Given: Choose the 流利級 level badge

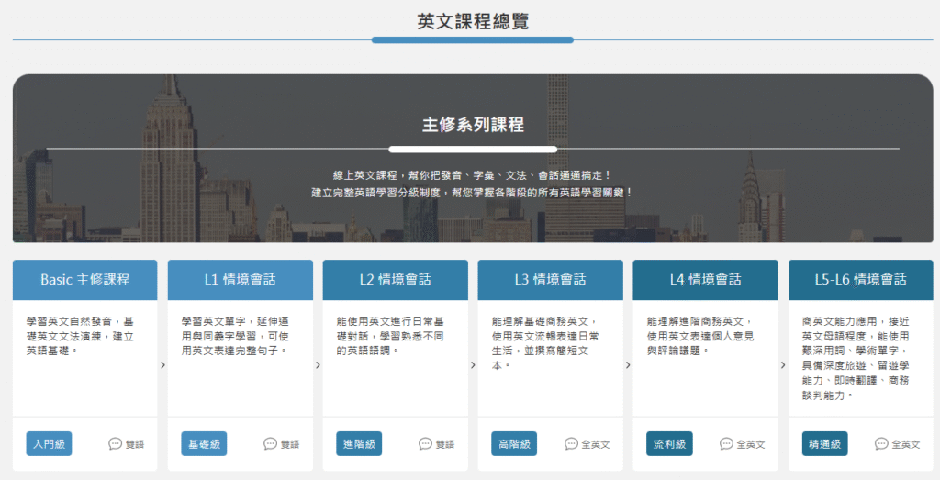Looking at the screenshot, I should click(x=669, y=444).
